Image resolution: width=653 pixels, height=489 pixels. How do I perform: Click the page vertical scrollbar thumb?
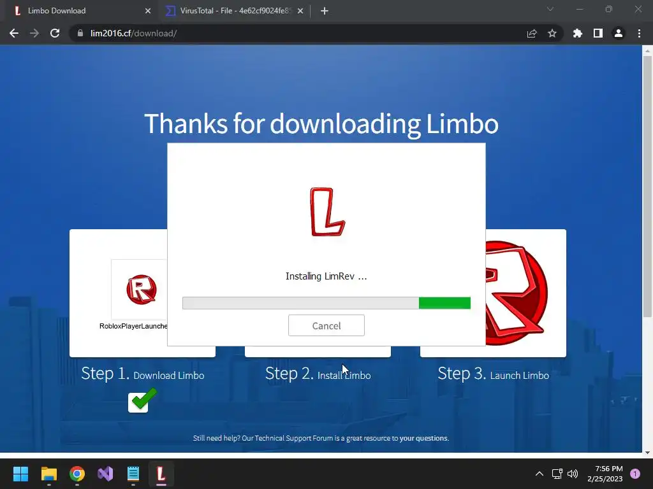coord(647,187)
